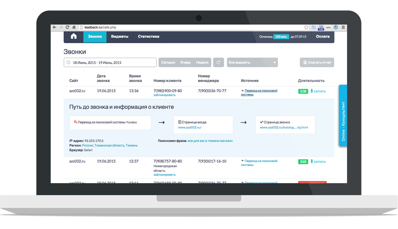Image resolution: width=398 pixels, height=229 pixels.
Task: Click the 2:38 duration badge
Action: [303, 91]
